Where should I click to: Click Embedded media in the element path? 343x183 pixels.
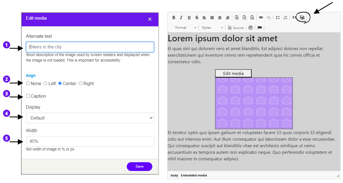194,175
